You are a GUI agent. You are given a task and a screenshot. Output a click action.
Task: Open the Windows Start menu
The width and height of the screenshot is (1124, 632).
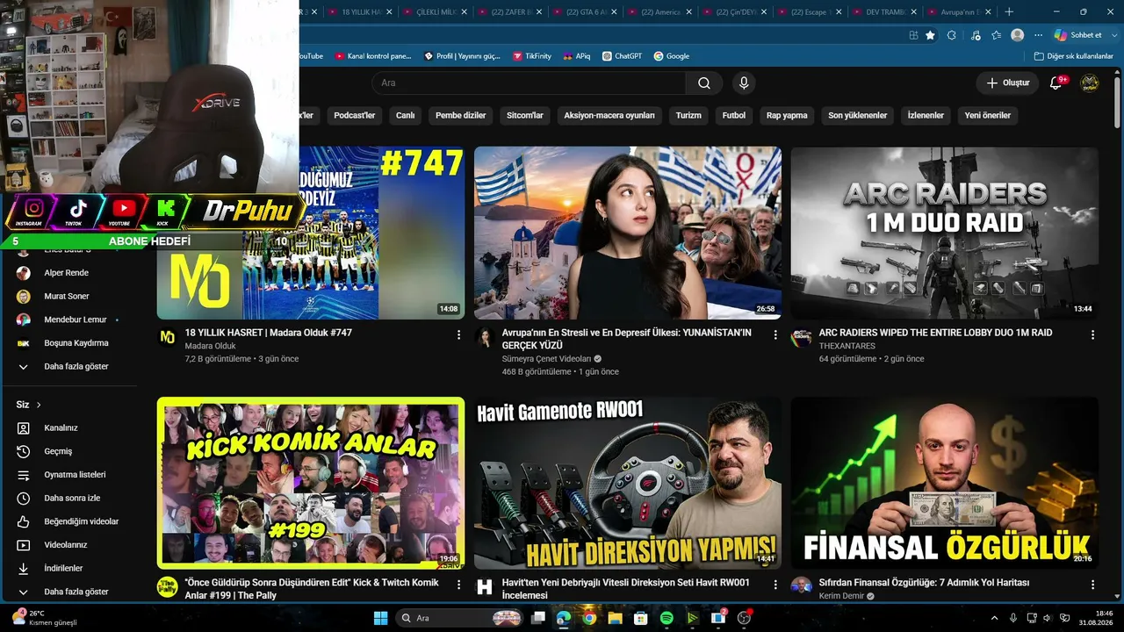click(x=380, y=618)
